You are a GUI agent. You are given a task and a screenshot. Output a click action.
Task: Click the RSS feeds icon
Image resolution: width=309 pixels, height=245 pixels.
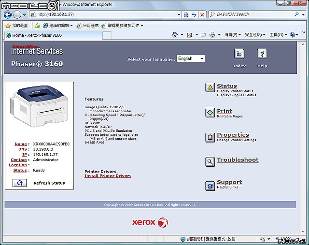189,35
